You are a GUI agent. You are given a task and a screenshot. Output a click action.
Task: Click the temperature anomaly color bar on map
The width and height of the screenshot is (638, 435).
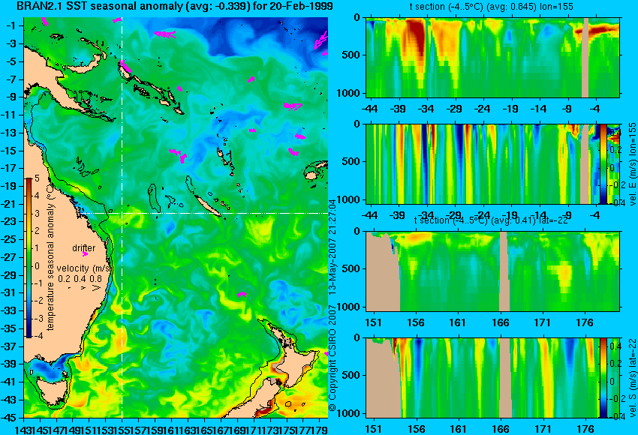29,258
